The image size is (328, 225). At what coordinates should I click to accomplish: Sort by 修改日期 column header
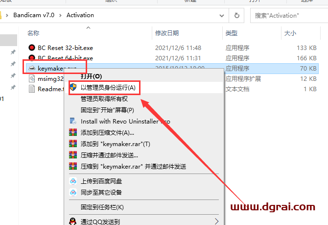pos(167,33)
